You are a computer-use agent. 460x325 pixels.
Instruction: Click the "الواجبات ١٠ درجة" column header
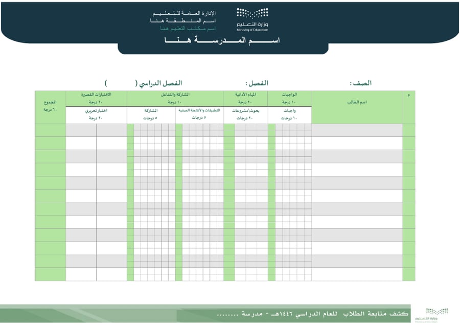(x=289, y=98)
